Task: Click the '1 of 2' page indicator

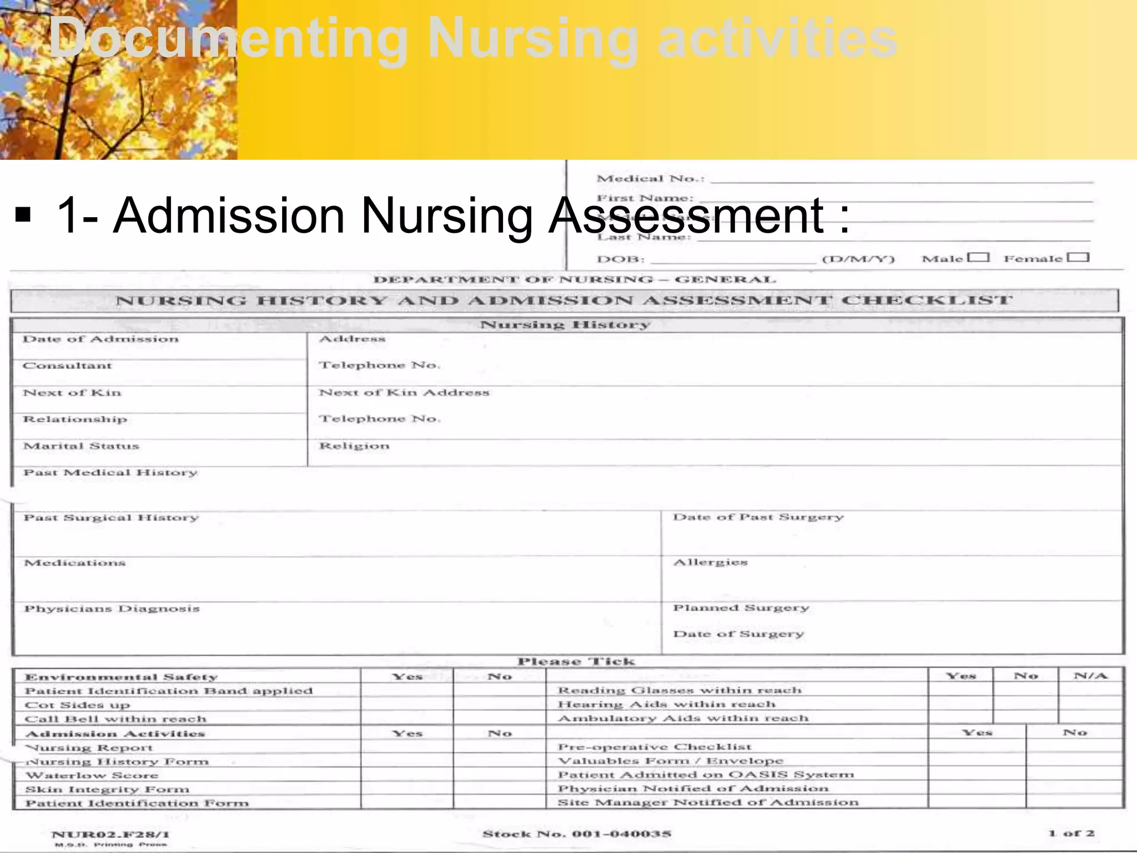Action: pyautogui.click(x=1071, y=833)
